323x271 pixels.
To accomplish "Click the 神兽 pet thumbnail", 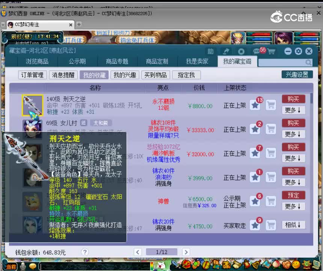I will tap(33, 202).
